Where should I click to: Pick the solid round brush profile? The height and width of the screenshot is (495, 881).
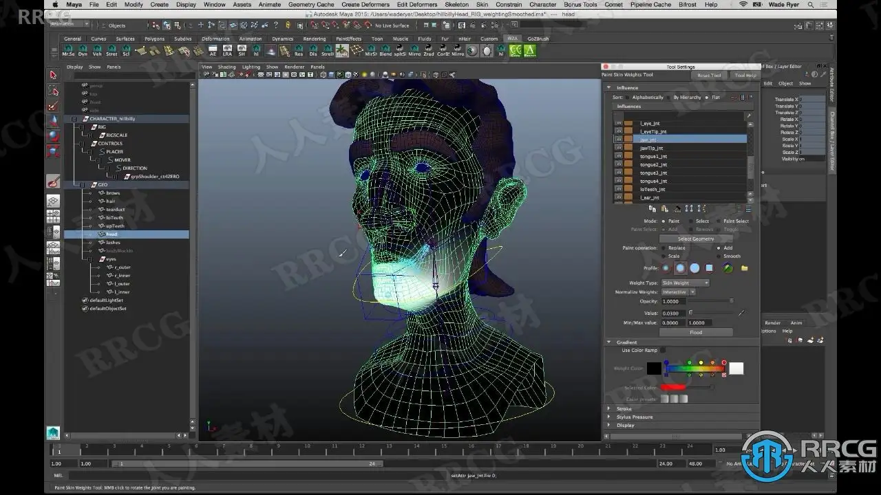click(694, 268)
